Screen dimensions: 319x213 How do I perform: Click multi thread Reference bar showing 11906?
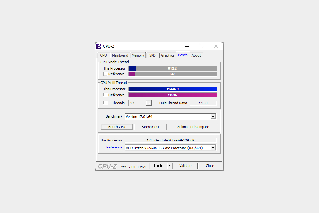[172, 95]
